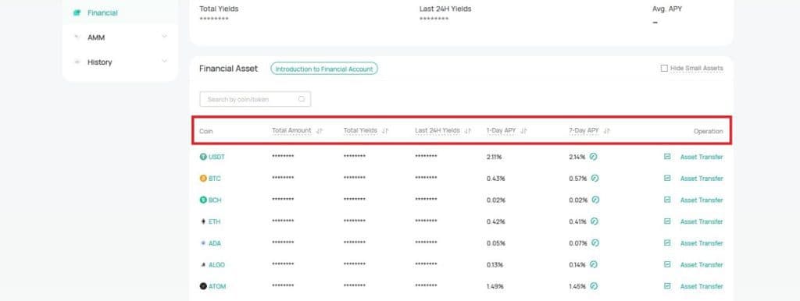Click the USDT coin icon
This screenshot has height=301, width=800.
point(203,157)
